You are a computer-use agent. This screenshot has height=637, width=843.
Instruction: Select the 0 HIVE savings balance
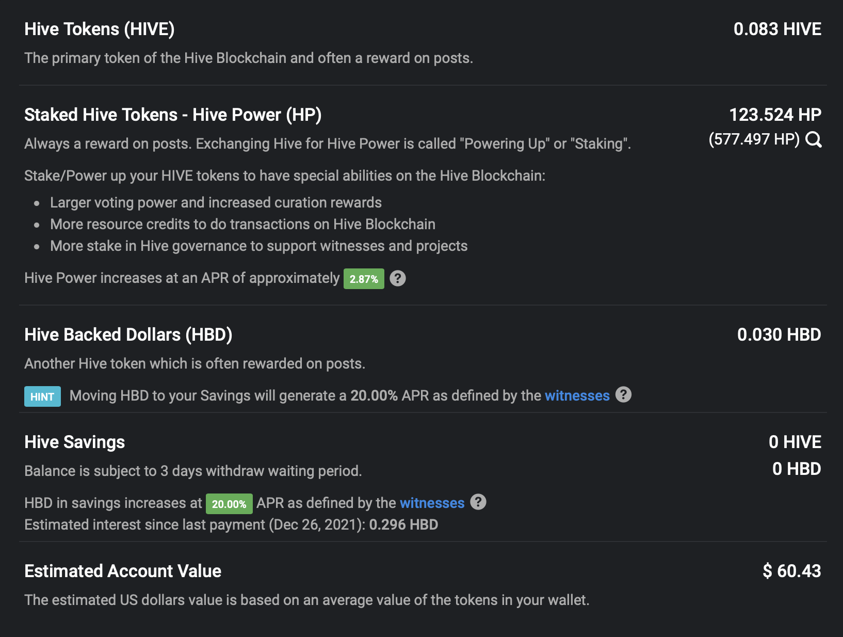(x=795, y=442)
